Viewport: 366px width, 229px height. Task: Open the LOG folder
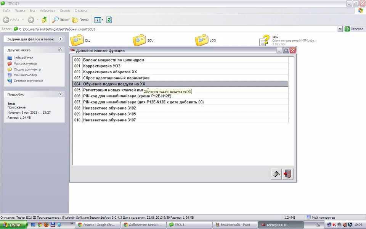click(x=202, y=40)
